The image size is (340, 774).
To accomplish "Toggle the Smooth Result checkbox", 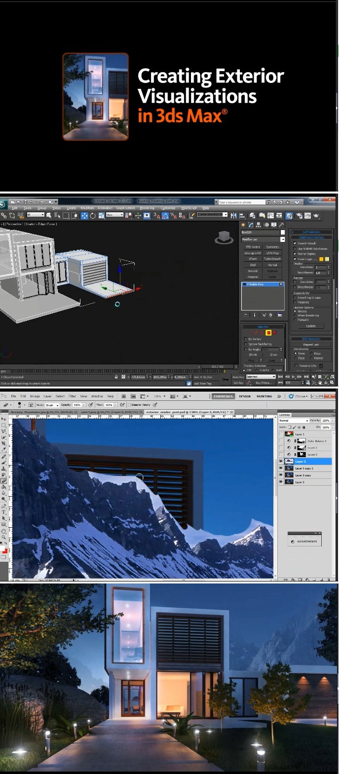I will [x=295, y=243].
